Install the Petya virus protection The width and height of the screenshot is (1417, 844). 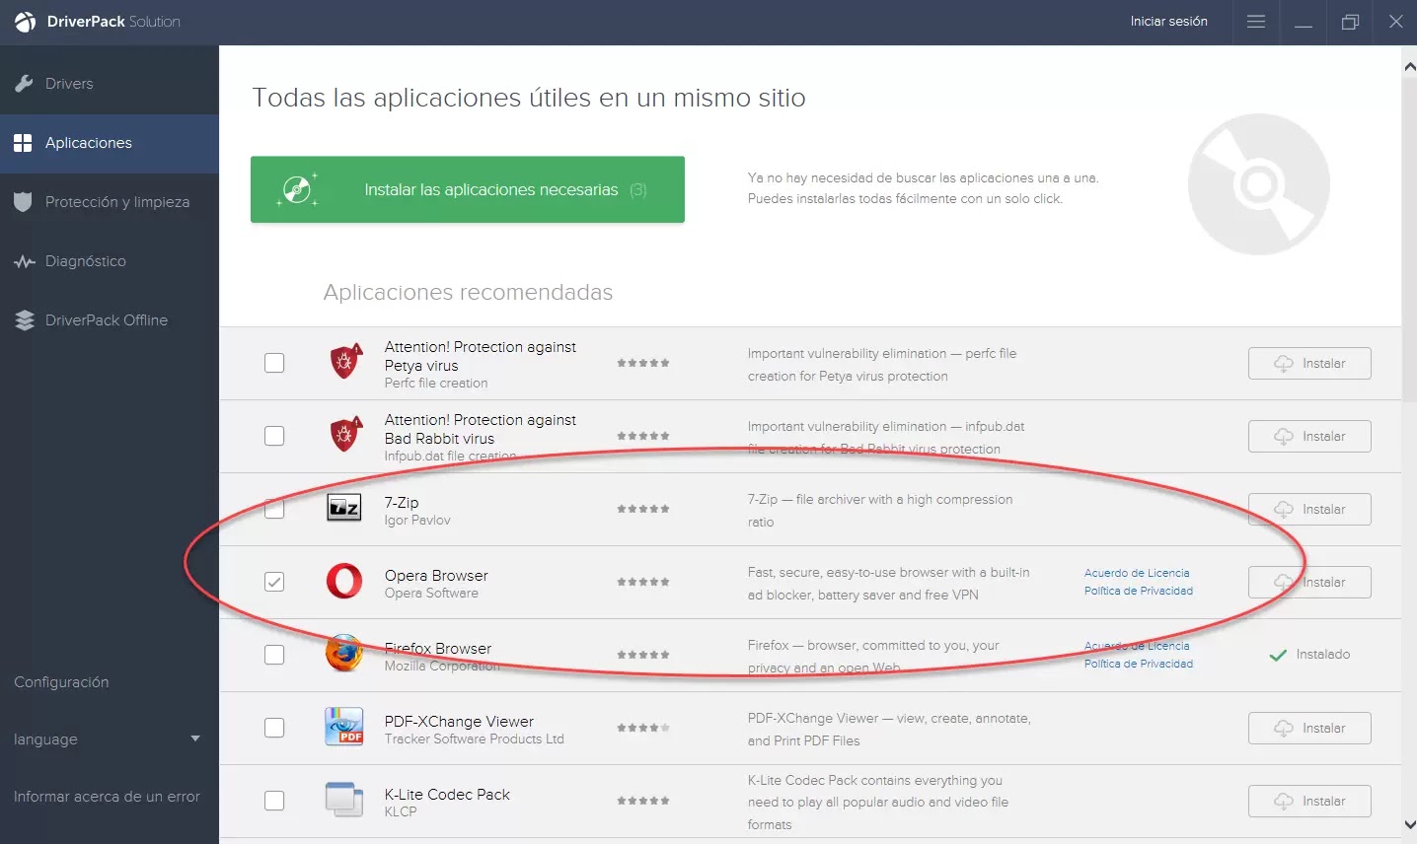click(1309, 363)
